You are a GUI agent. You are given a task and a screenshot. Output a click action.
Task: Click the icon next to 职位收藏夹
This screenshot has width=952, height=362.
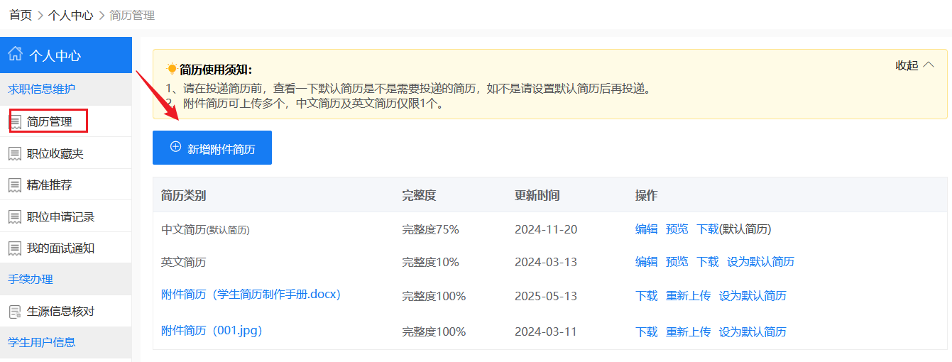pyautogui.click(x=14, y=153)
